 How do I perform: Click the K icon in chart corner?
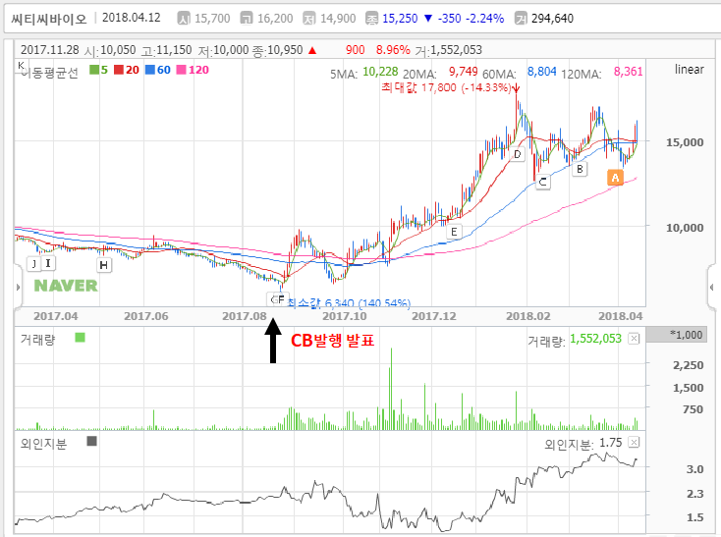[22, 65]
